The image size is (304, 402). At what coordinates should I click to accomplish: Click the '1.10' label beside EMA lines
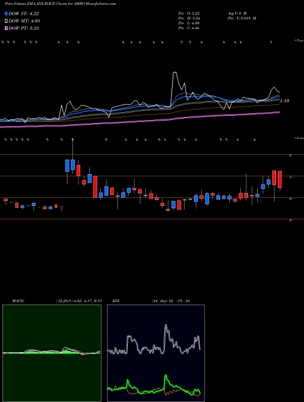tap(285, 101)
